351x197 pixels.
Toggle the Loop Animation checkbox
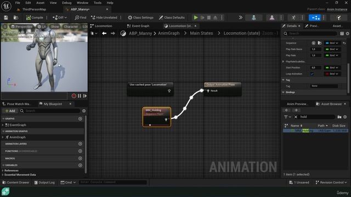tap(312, 74)
